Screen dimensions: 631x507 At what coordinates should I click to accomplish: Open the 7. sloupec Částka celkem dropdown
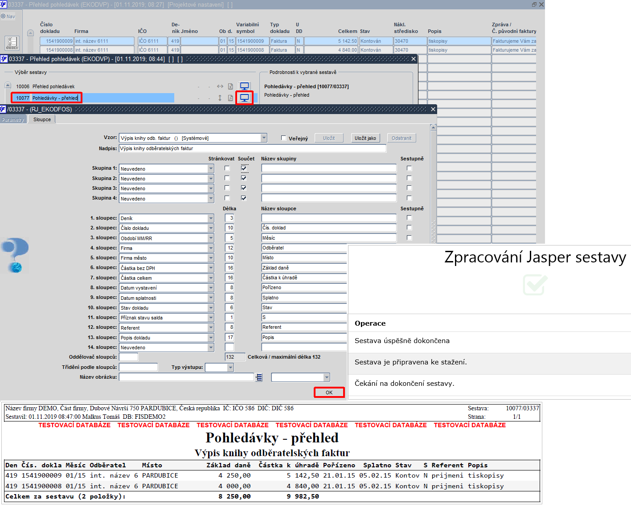pyautogui.click(x=211, y=278)
